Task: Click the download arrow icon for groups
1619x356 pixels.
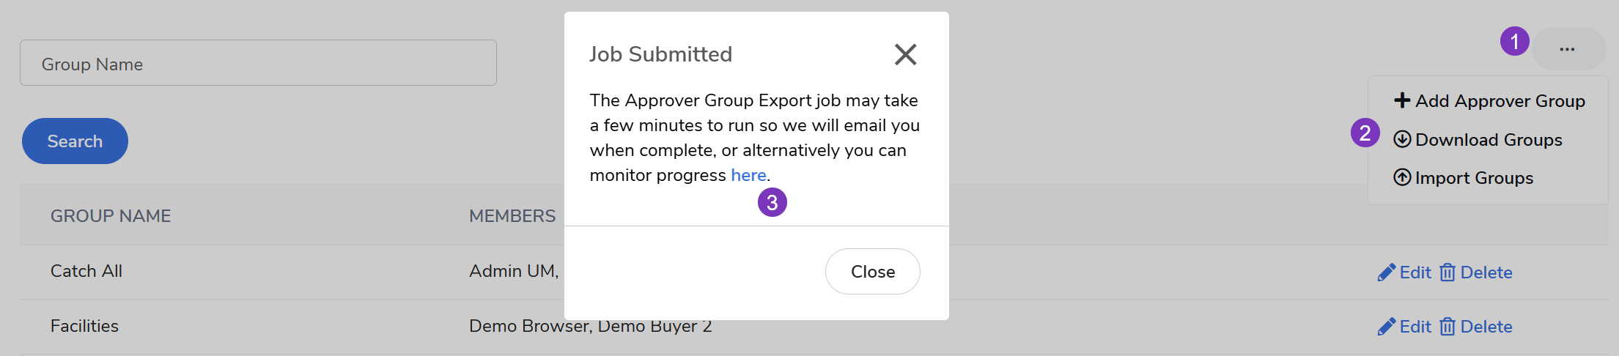Action: pyautogui.click(x=1402, y=139)
